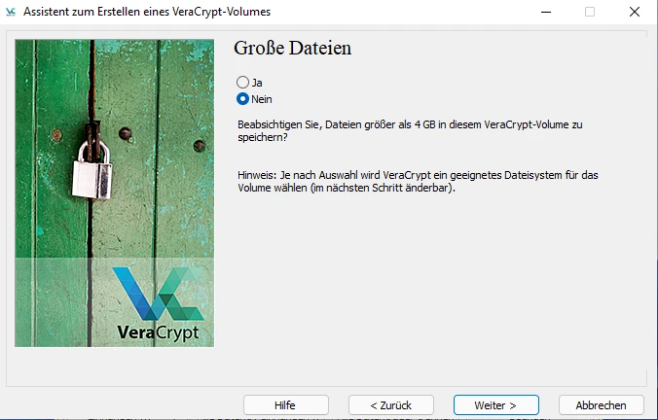The height and width of the screenshot is (420, 658).
Task: Close the wizard with the X button
Action: coord(635,12)
